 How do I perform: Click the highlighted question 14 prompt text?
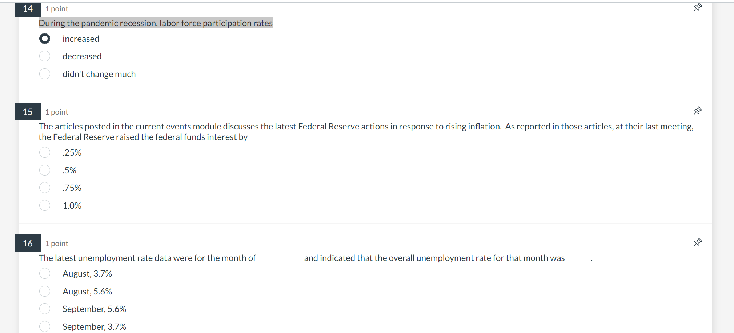[156, 23]
